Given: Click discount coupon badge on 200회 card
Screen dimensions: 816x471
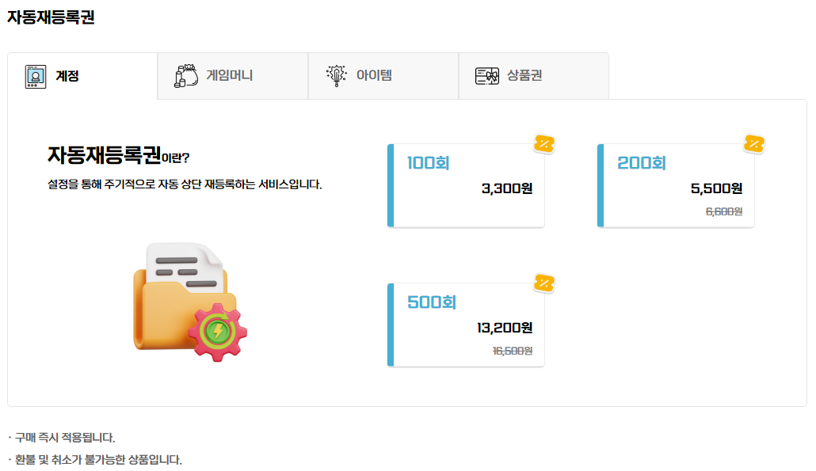Looking at the screenshot, I should tap(753, 144).
